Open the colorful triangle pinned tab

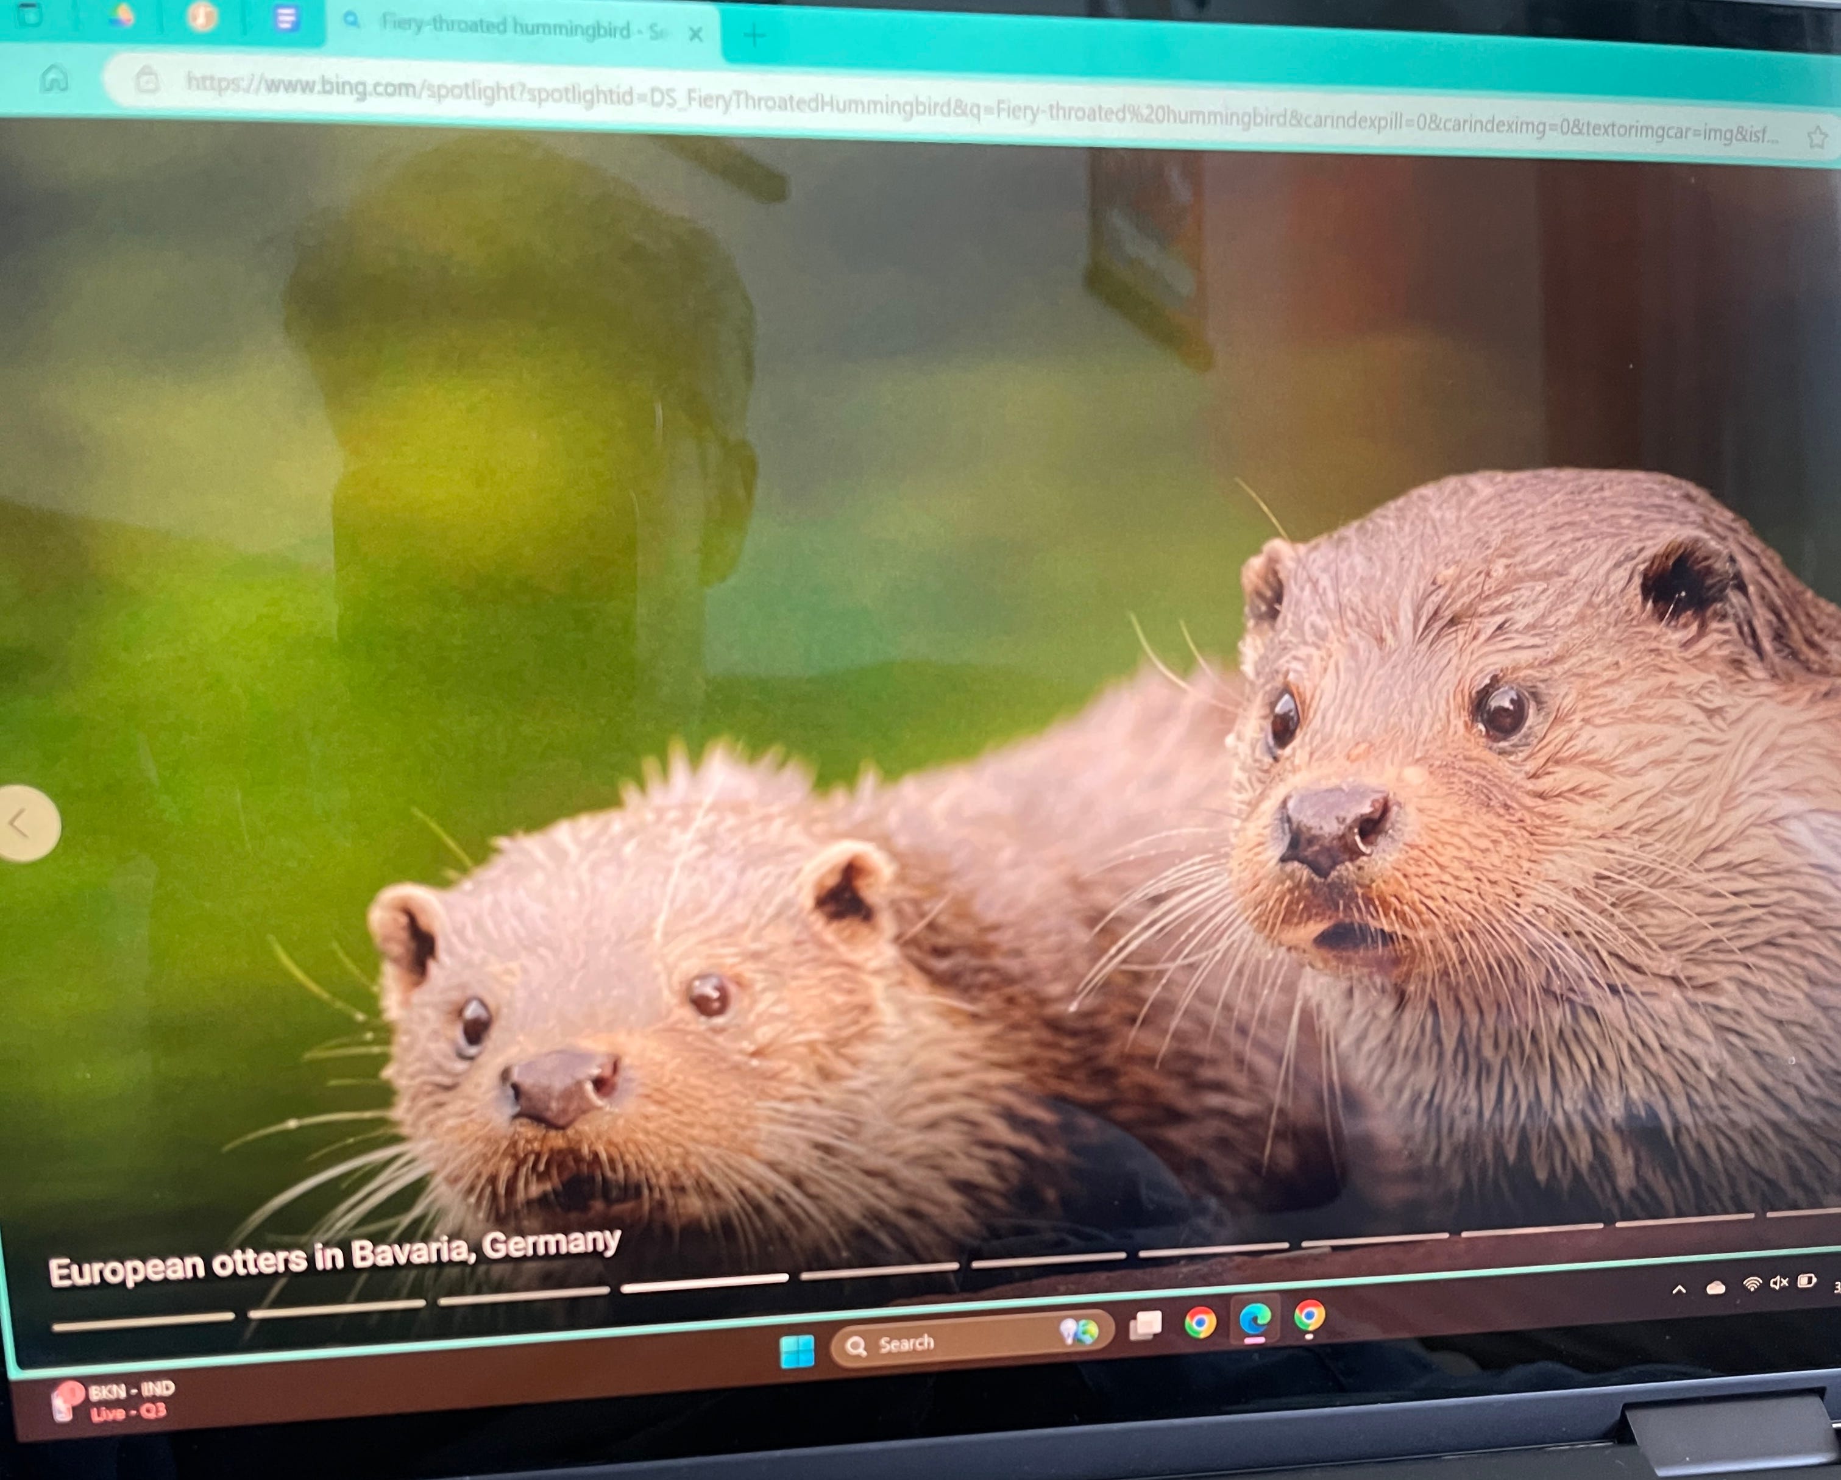122,15
